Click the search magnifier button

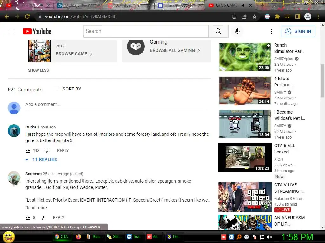pos(218,31)
